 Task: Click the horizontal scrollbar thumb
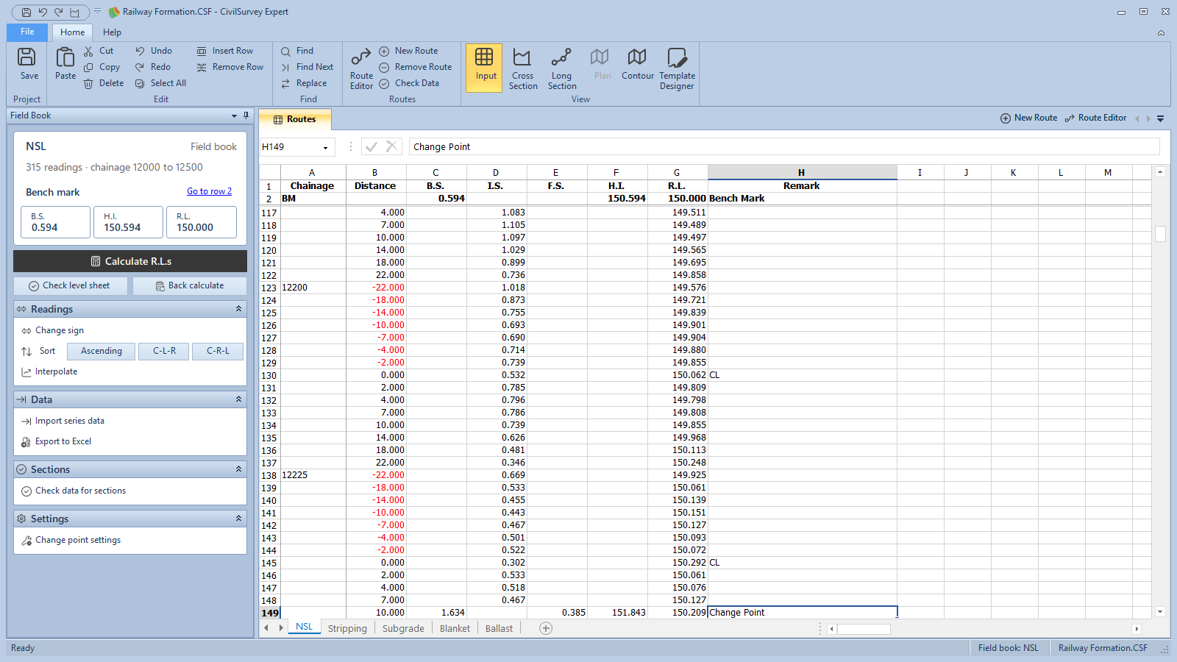pyautogui.click(x=864, y=629)
